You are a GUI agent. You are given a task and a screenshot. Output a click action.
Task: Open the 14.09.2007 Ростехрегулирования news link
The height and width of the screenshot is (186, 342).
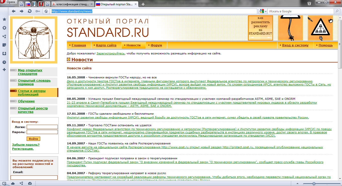point(195,149)
